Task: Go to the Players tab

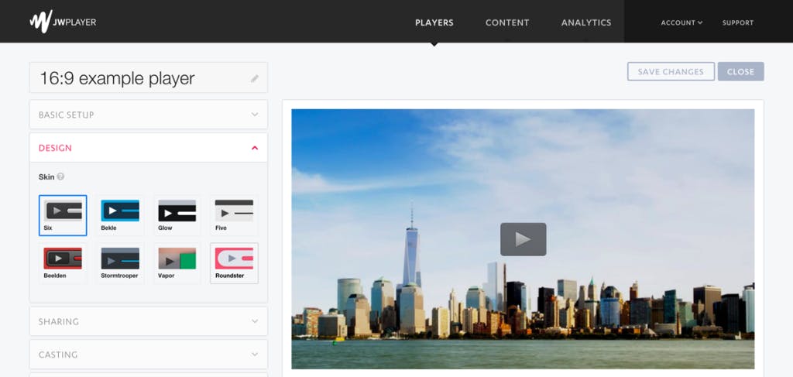Action: [434, 22]
